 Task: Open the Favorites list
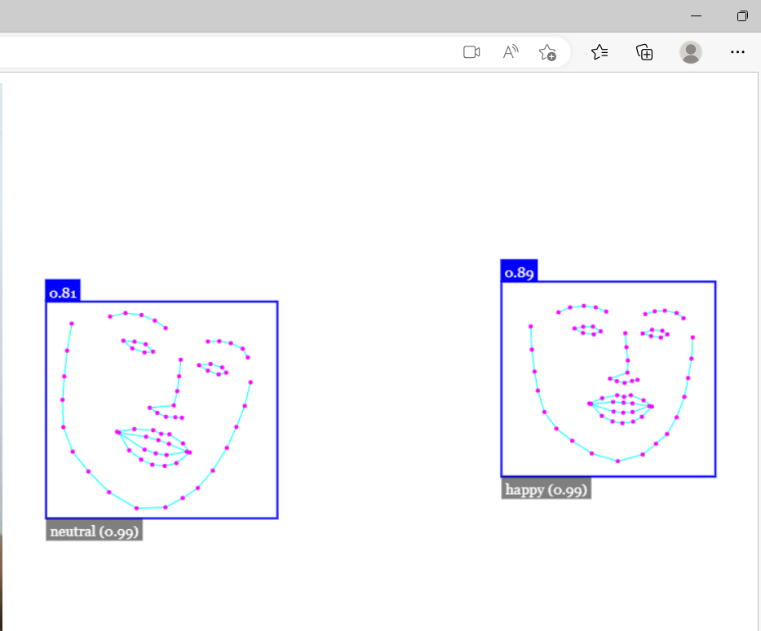tap(600, 52)
